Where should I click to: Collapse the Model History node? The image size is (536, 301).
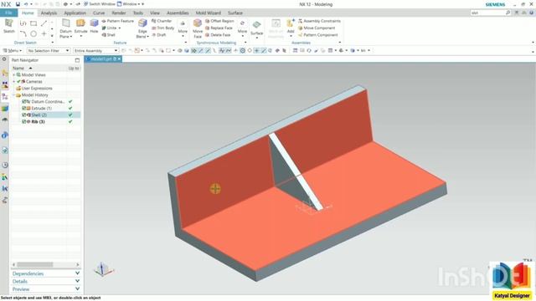tap(14, 94)
